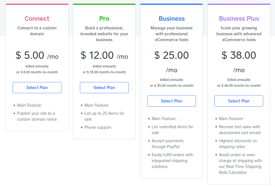Click 'or $ 35.00 month-to-month' text
The image size is (275, 187).
pyautogui.click(x=172, y=86)
